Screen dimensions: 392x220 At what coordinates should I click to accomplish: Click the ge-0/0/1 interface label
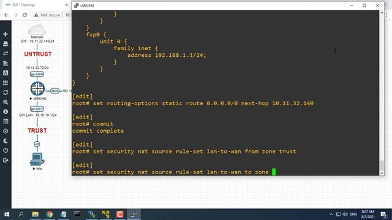(x=37, y=109)
